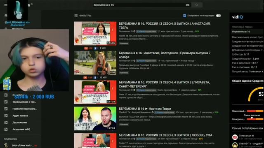Open 'Телеканал Ю' in the popular channels list
Image resolution: width=264 pixels, height=148 pixels.
point(247,136)
